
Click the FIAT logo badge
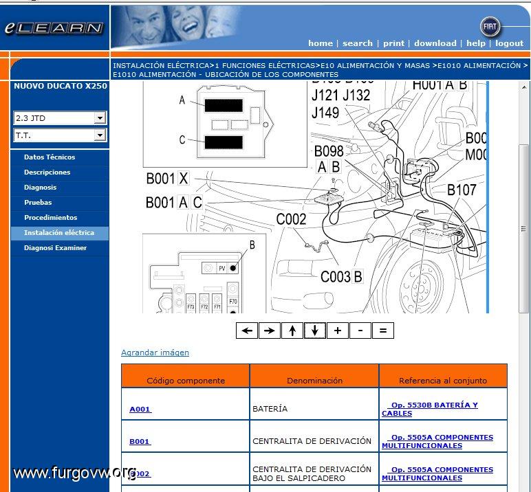point(490,26)
